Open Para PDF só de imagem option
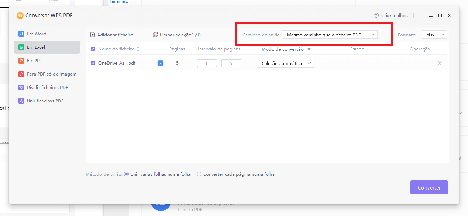468x216 pixels. pyautogui.click(x=47, y=74)
